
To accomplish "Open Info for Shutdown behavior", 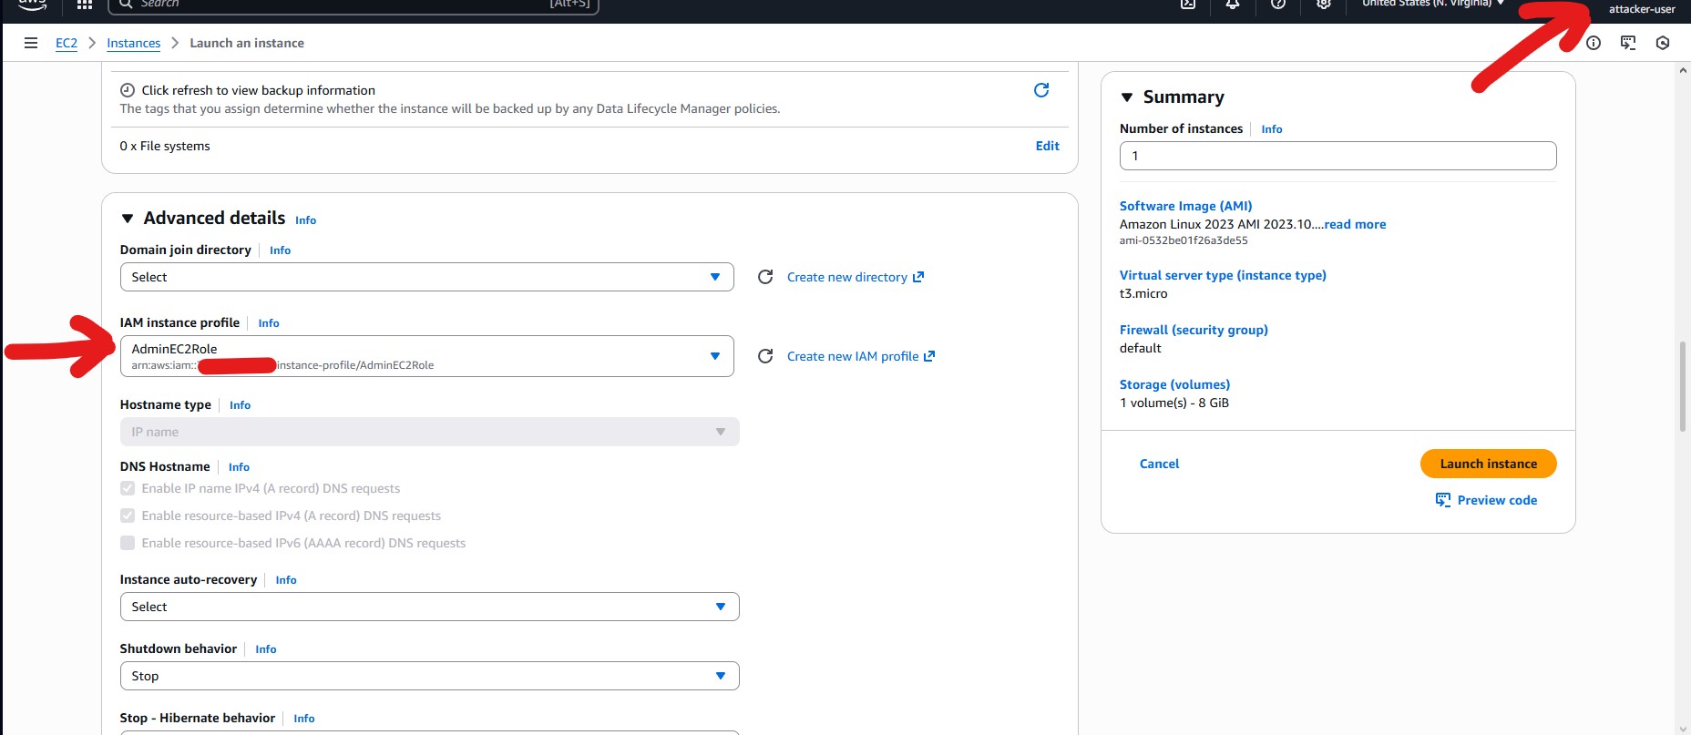I will (x=265, y=649).
